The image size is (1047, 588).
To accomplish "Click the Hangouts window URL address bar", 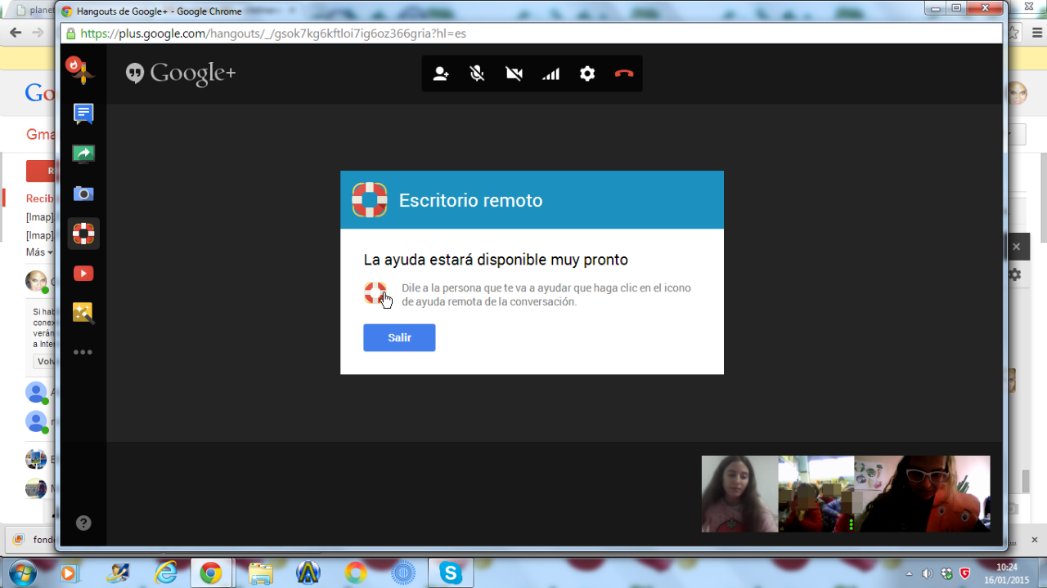I will click(x=532, y=33).
